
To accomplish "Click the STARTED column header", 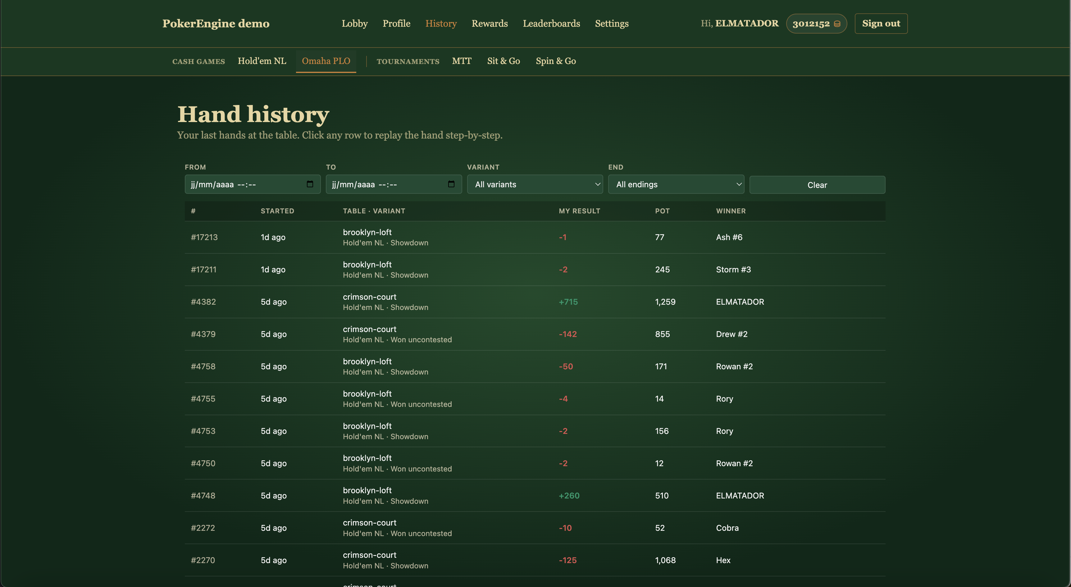I will coord(277,211).
